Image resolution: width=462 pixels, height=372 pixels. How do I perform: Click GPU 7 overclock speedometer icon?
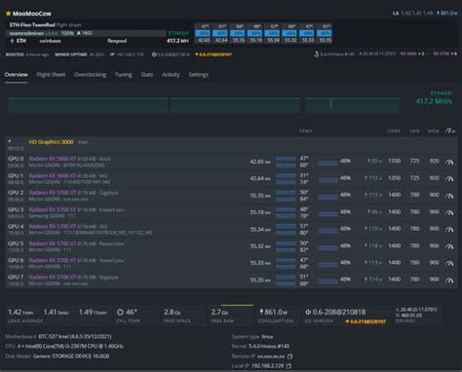(449, 280)
